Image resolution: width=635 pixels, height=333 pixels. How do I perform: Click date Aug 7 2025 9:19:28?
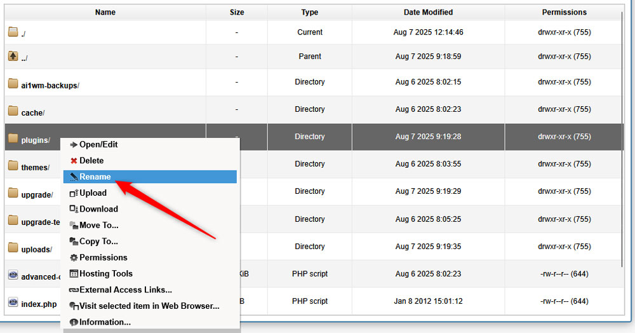pos(428,137)
